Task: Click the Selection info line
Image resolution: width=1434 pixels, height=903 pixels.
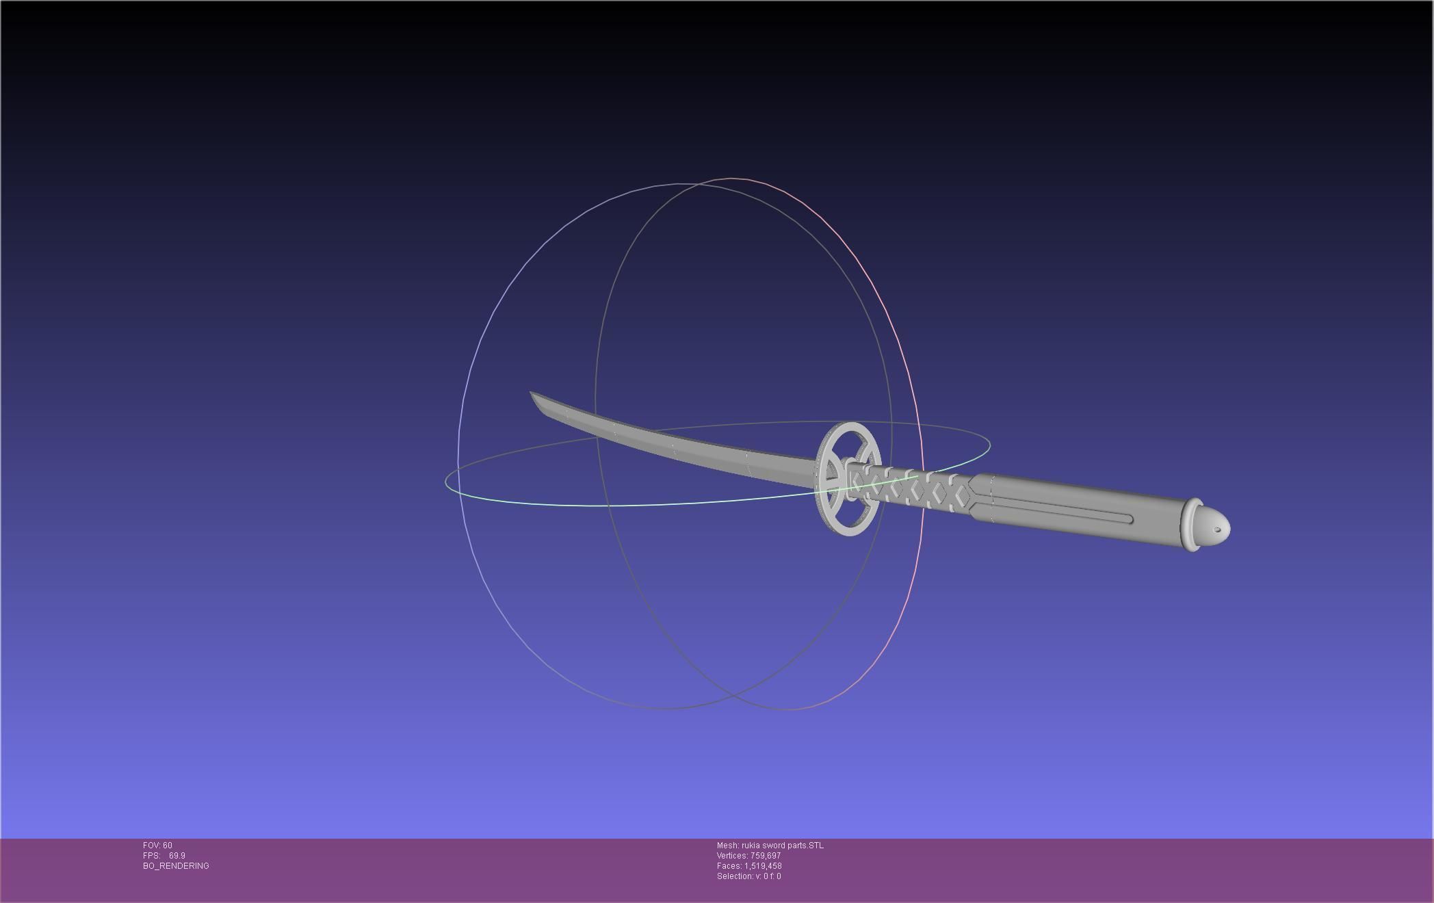Action: (748, 876)
